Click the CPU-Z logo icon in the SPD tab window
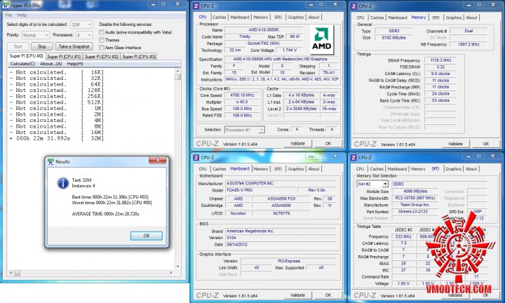The width and height of the screenshot is (505, 303). (x=354, y=157)
